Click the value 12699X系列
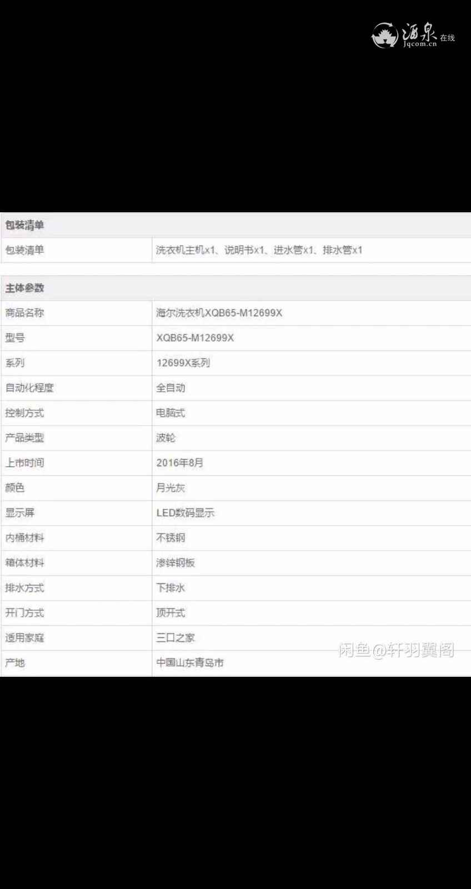The width and height of the screenshot is (471, 889). click(183, 363)
